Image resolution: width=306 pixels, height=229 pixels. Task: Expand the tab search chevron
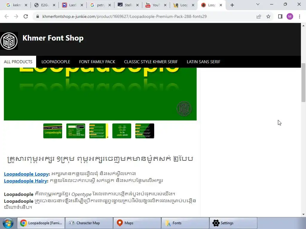pyautogui.click(x=258, y=4)
